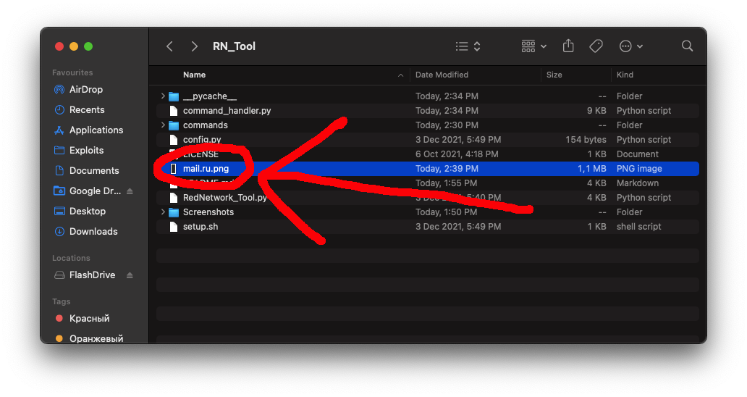Click the 154 bytes size cell

point(586,140)
